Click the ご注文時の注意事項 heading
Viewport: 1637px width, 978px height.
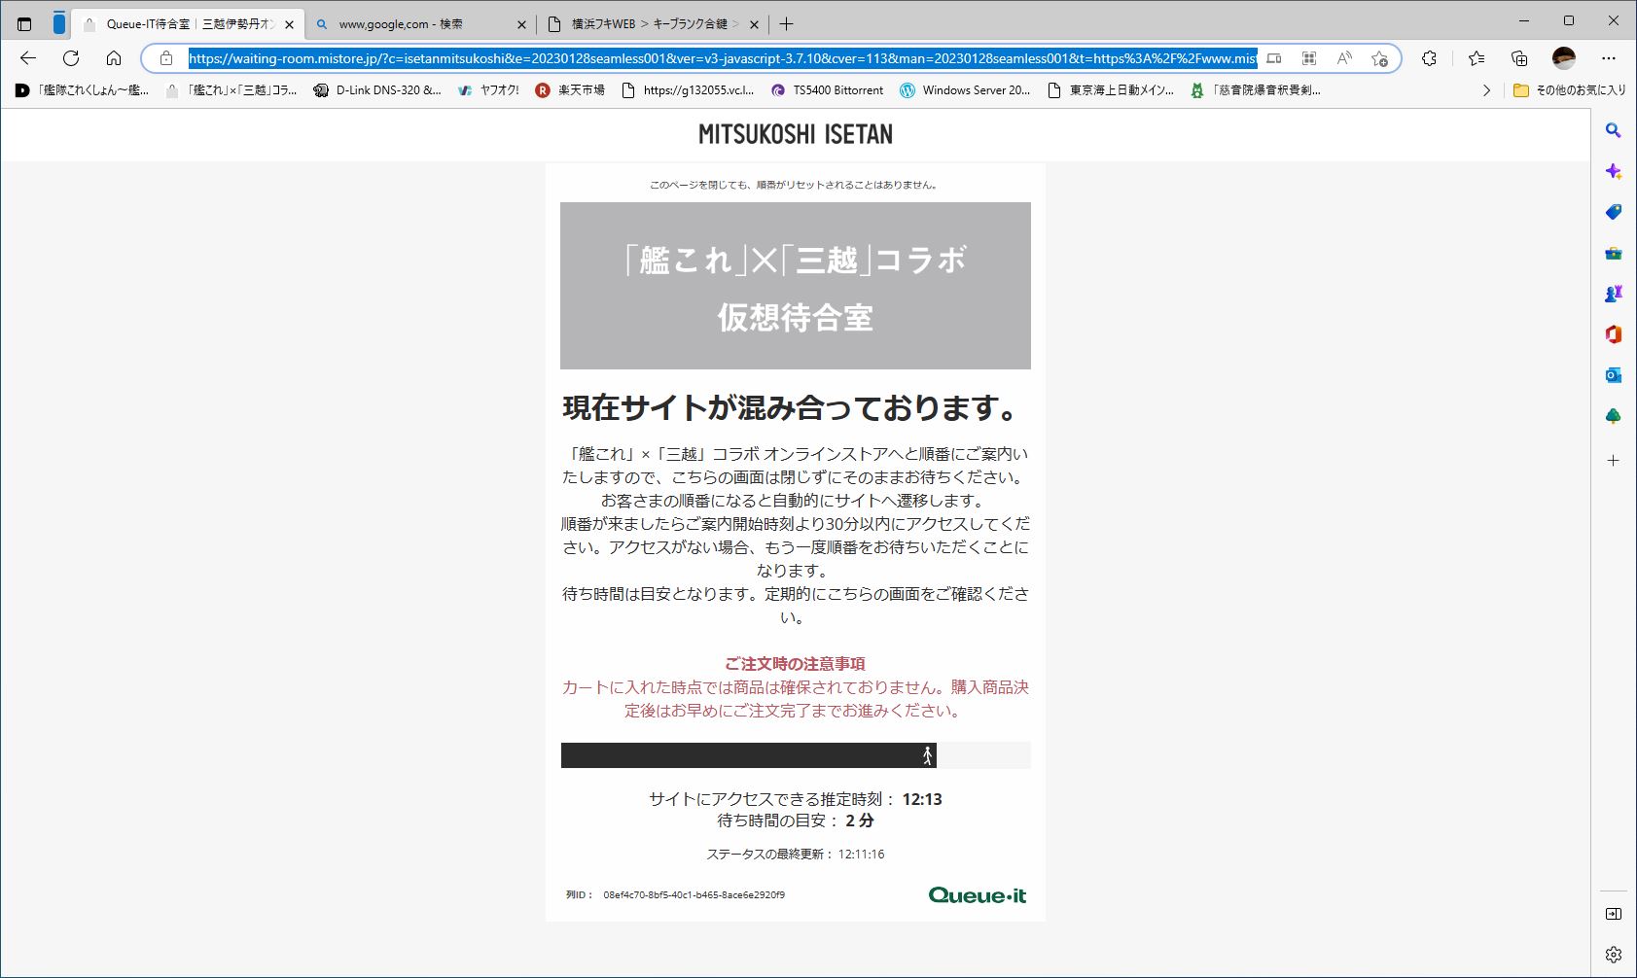click(x=796, y=664)
